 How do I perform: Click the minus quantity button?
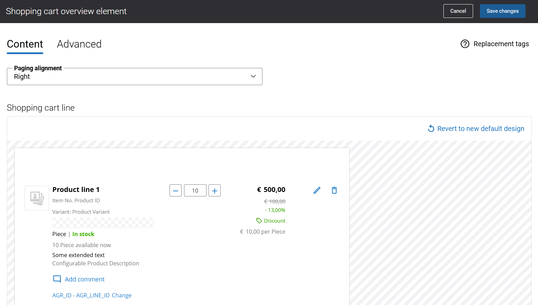pyautogui.click(x=175, y=191)
